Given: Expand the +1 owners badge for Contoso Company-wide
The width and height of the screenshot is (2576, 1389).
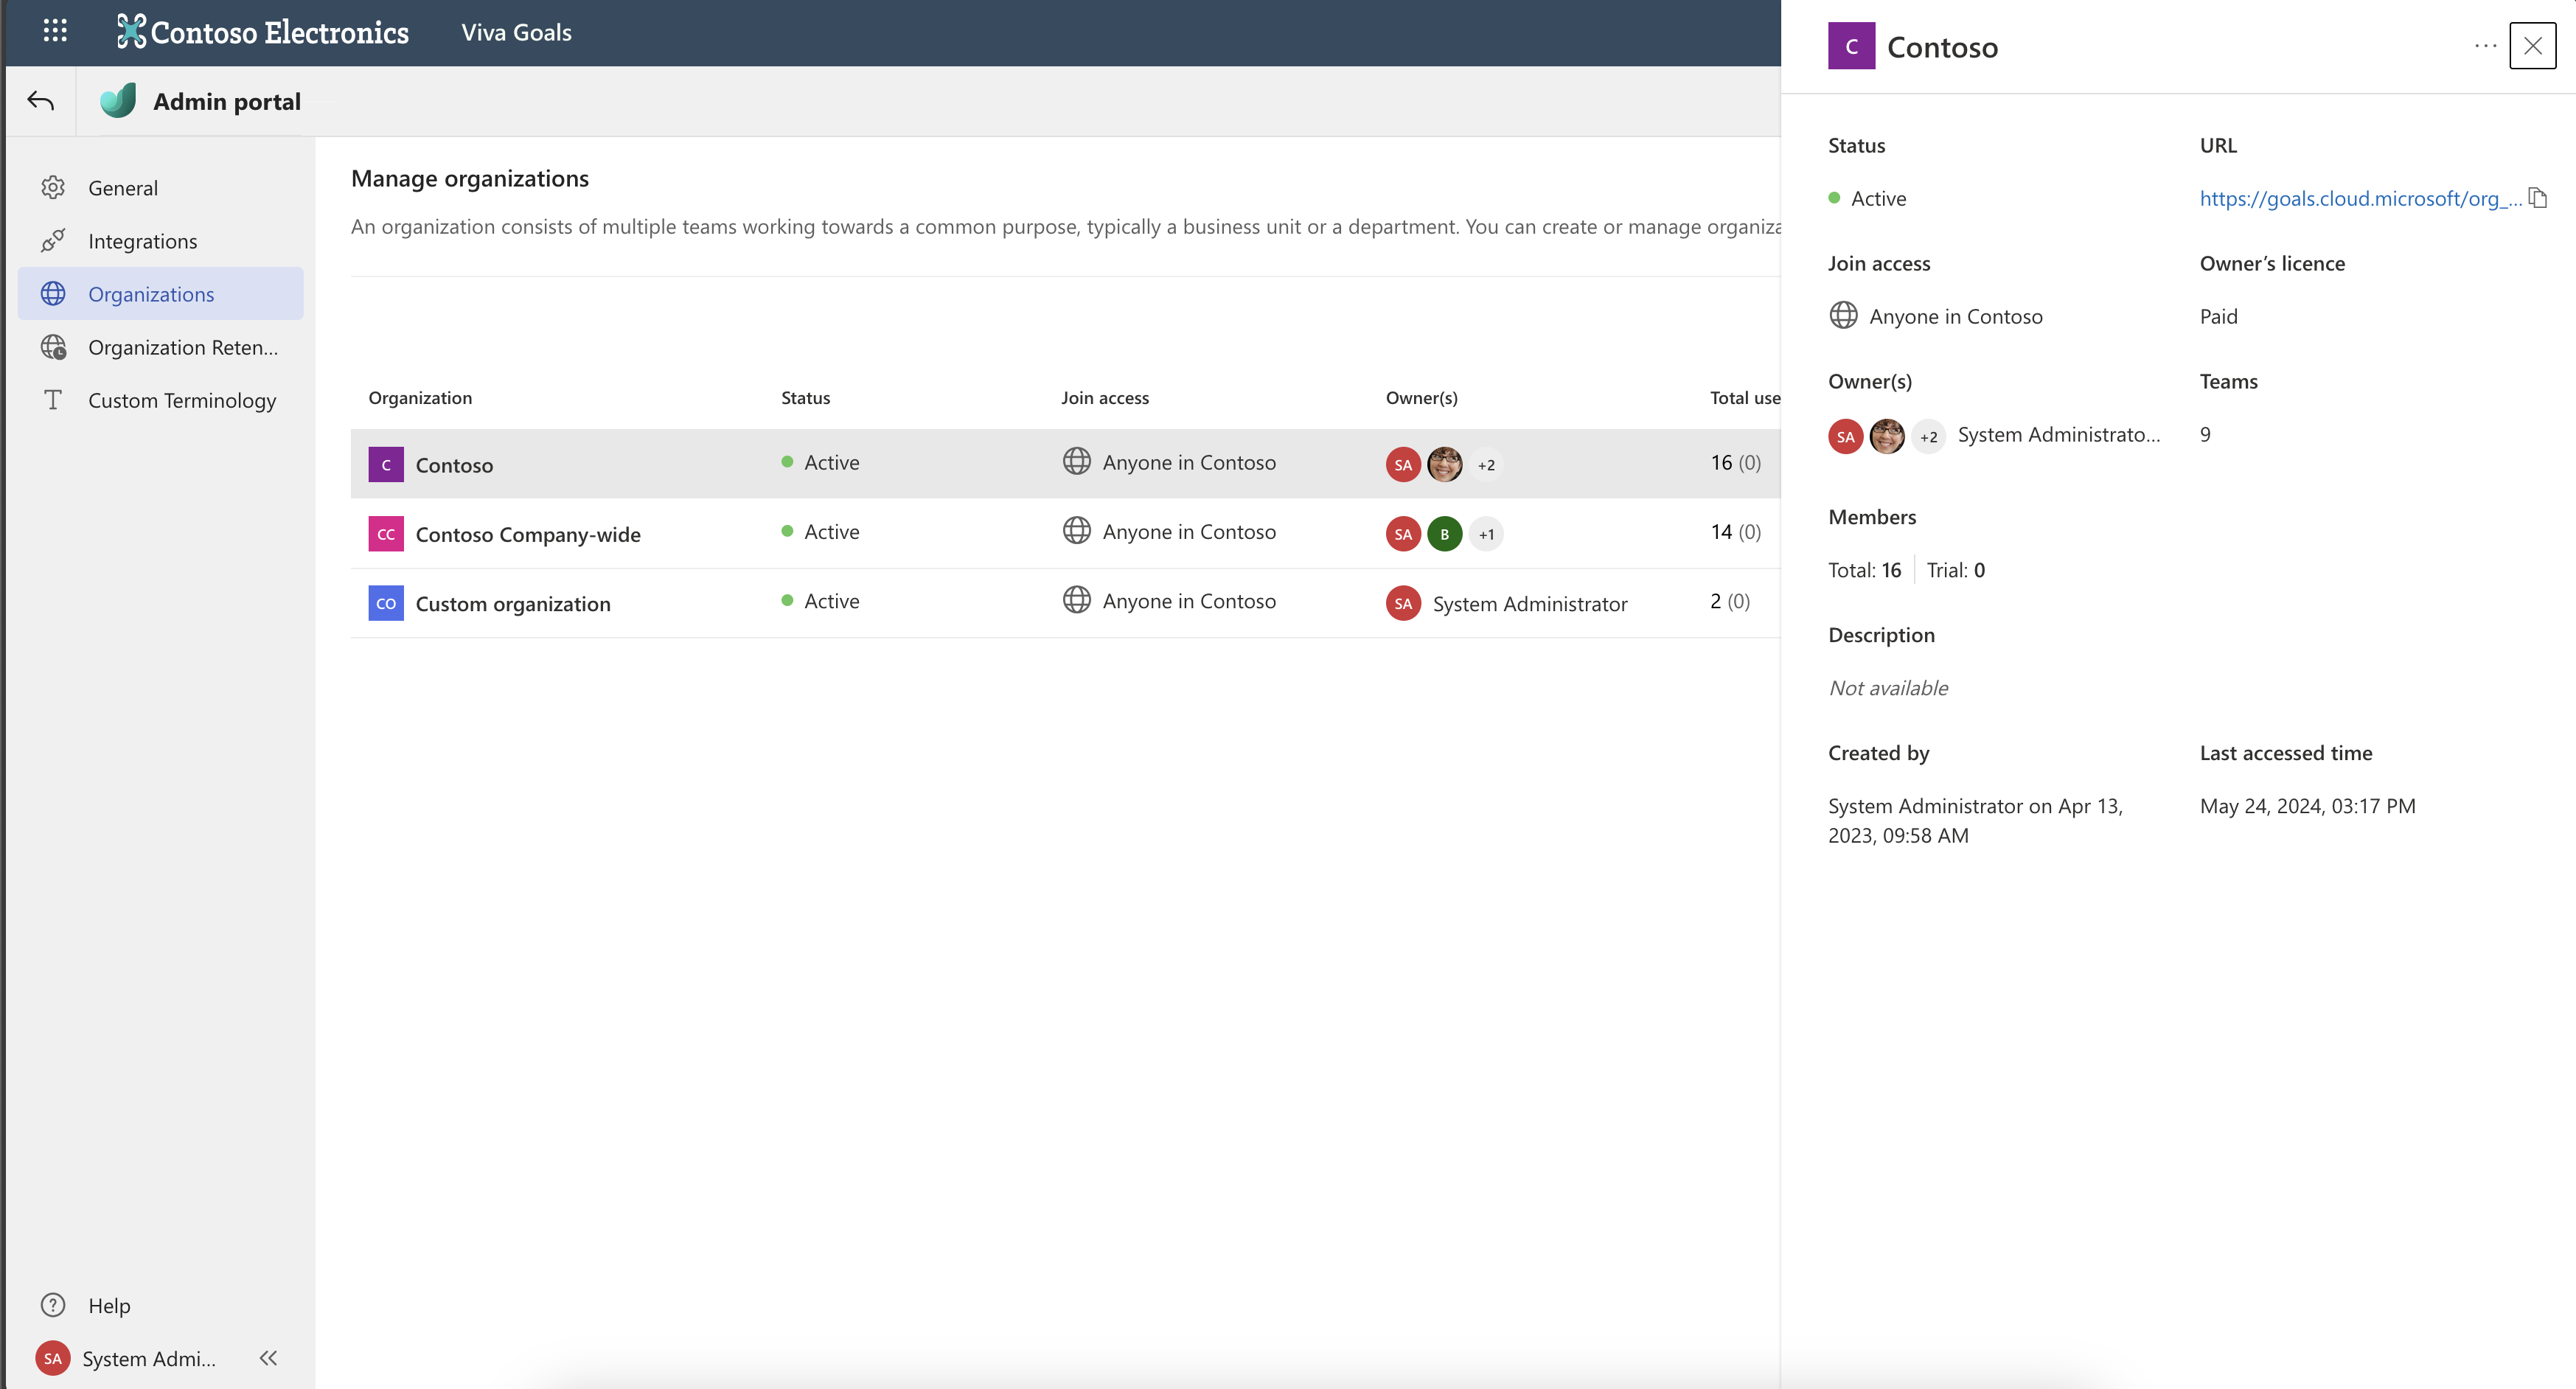Looking at the screenshot, I should point(1486,534).
